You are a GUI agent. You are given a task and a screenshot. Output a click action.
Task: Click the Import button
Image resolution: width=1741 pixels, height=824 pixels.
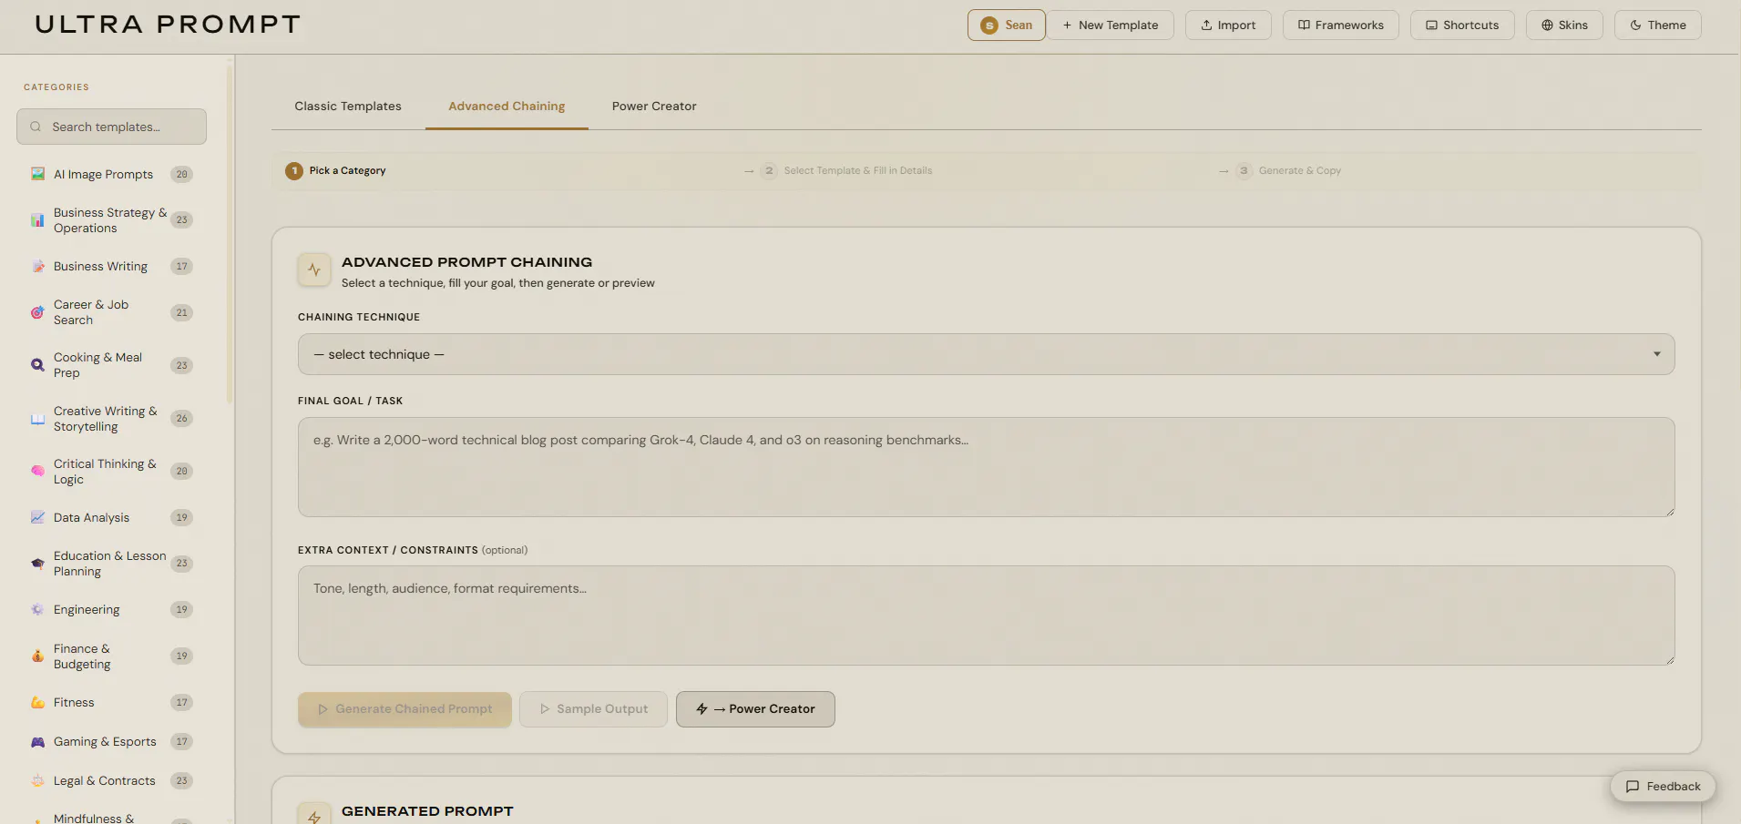(1228, 25)
